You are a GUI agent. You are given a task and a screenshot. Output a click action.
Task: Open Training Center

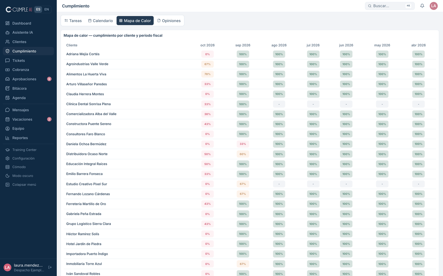pos(28,150)
